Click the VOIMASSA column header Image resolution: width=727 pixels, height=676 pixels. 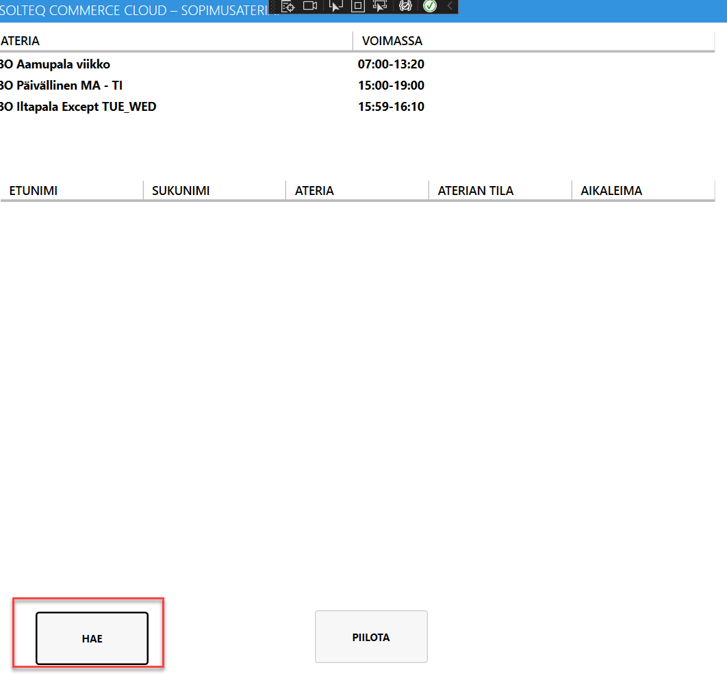pyautogui.click(x=392, y=41)
